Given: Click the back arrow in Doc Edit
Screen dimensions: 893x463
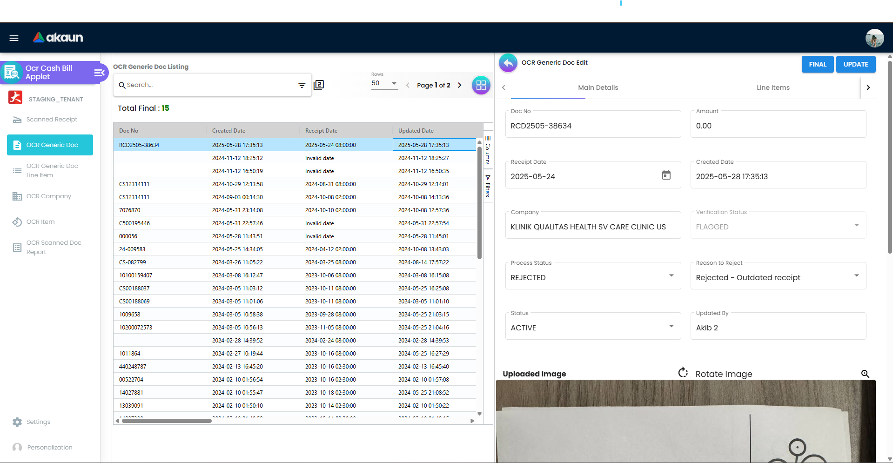Looking at the screenshot, I should click(508, 63).
